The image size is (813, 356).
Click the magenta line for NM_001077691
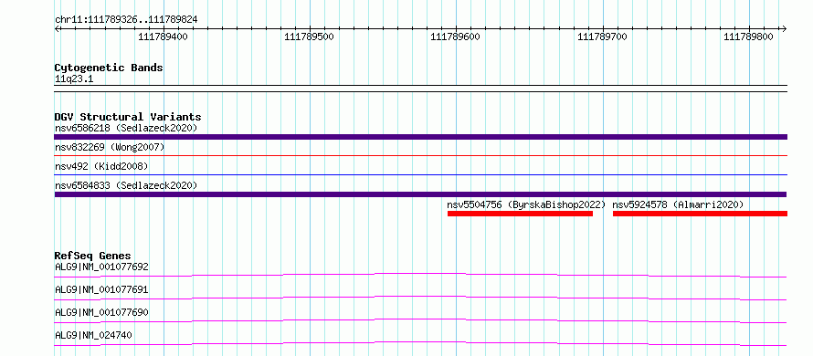tap(420, 298)
